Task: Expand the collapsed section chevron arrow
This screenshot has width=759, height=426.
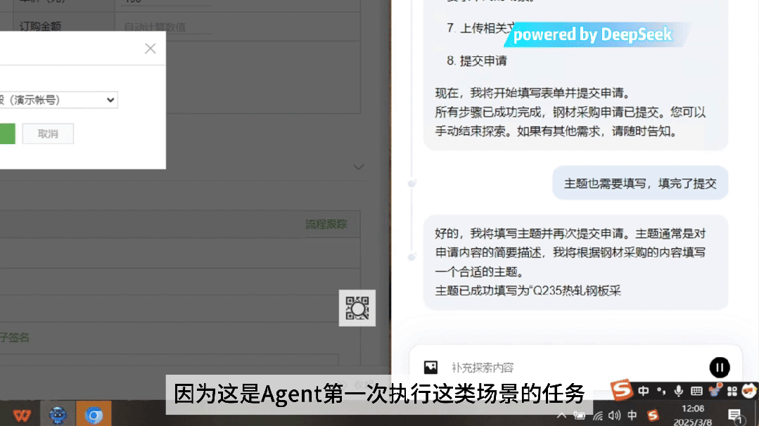Action: [x=358, y=167]
